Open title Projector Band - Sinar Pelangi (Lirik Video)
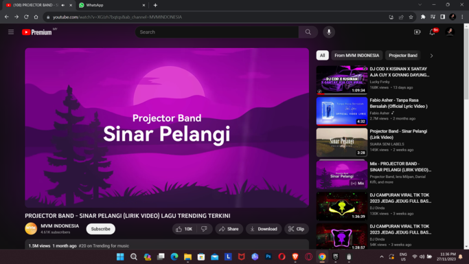The height and width of the screenshot is (264, 469). (x=398, y=134)
